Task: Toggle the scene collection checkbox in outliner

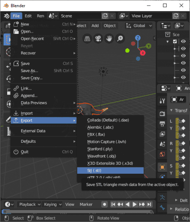Action: pos(175,42)
